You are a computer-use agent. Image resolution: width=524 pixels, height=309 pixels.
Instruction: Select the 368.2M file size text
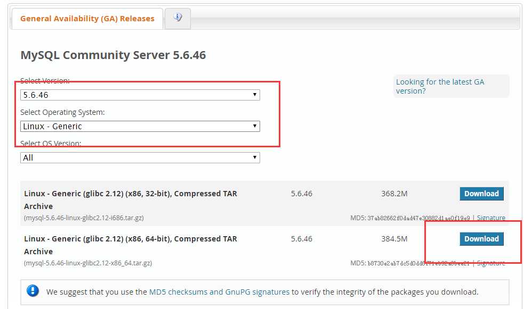coord(394,194)
